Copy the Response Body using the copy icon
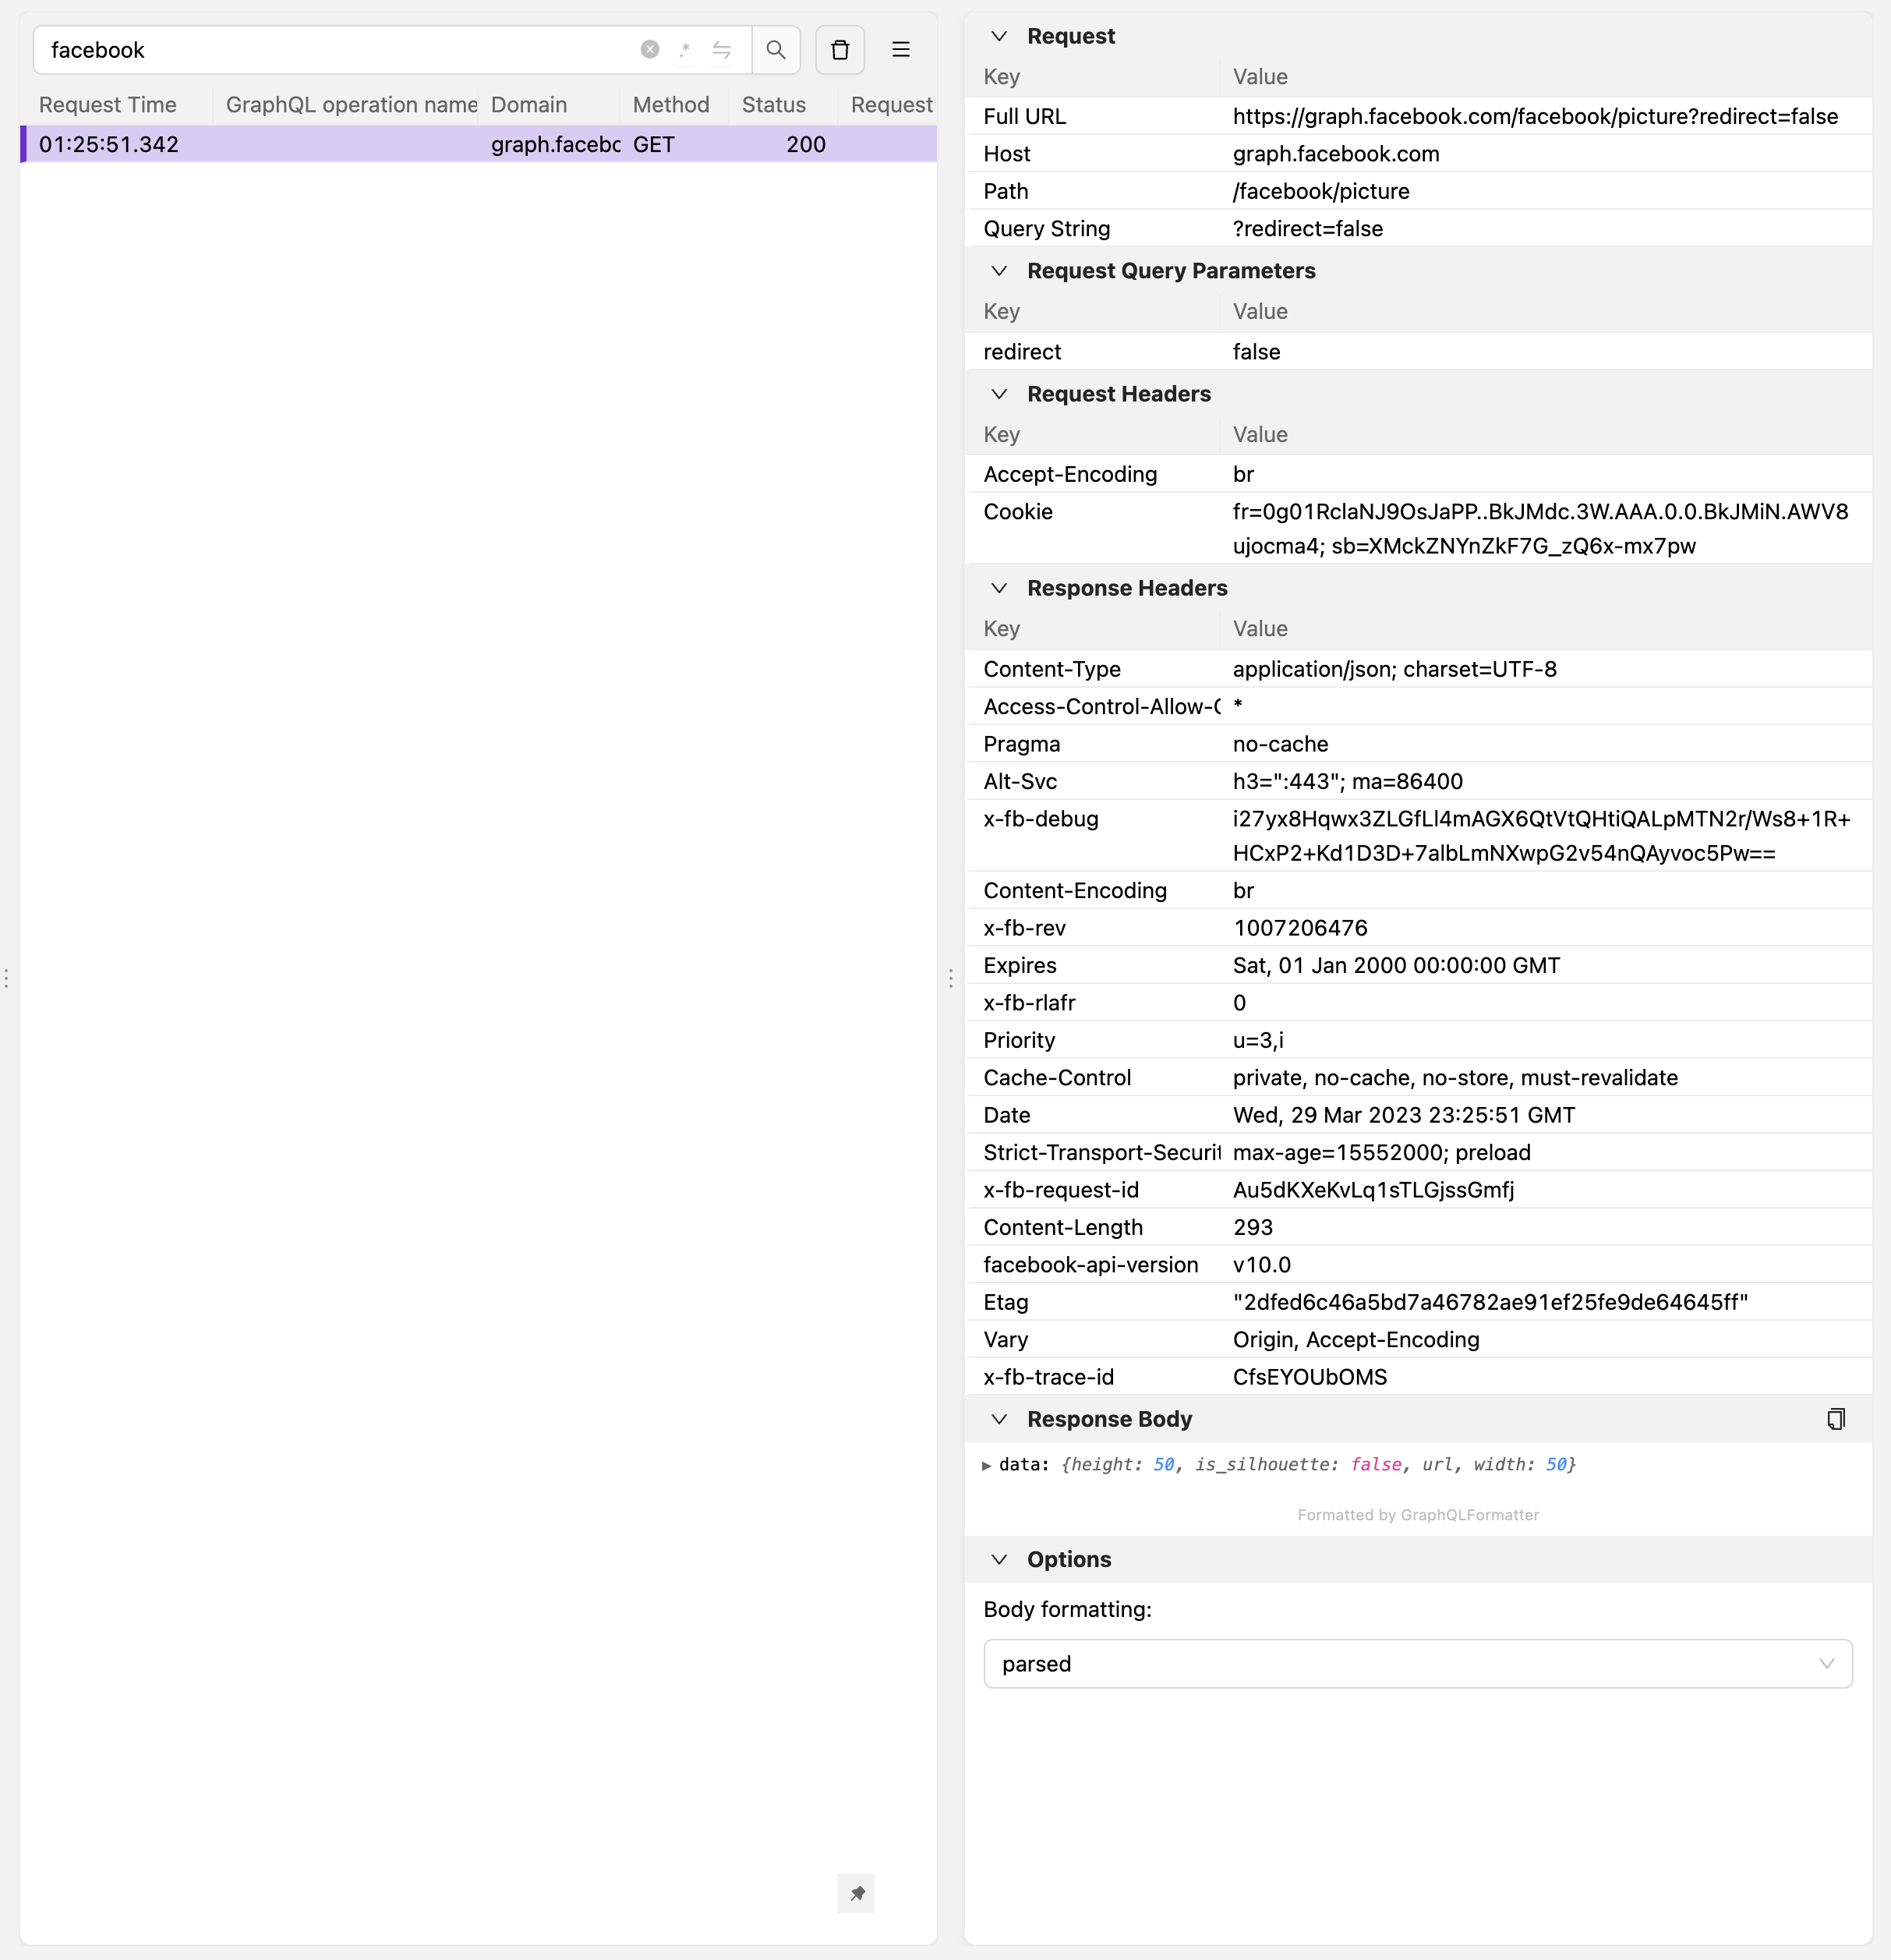 pyautogui.click(x=1835, y=1418)
